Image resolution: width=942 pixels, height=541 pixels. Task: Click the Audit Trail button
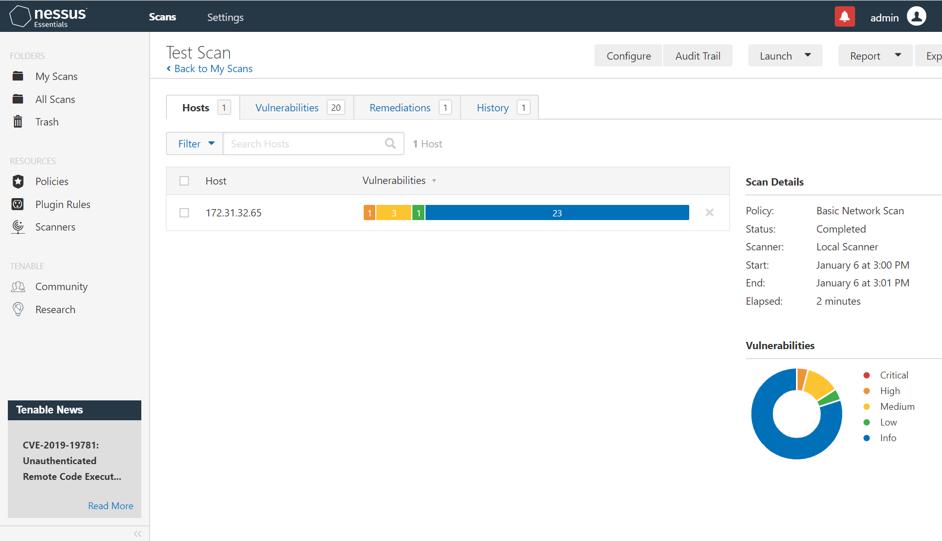(698, 55)
